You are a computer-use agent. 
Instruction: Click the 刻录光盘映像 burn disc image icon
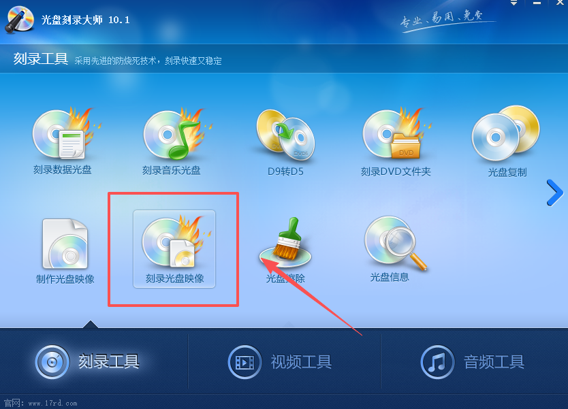pos(174,249)
